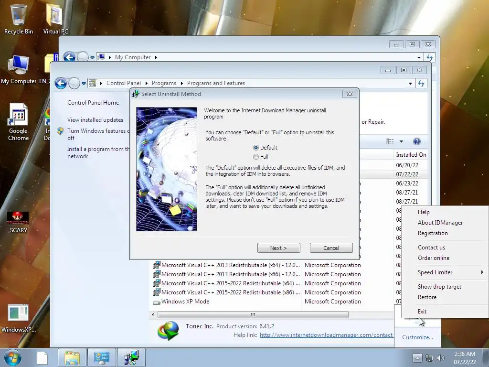This screenshot has width=489, height=367.
Task: Refresh the Programs and Features window
Action: pos(421,83)
